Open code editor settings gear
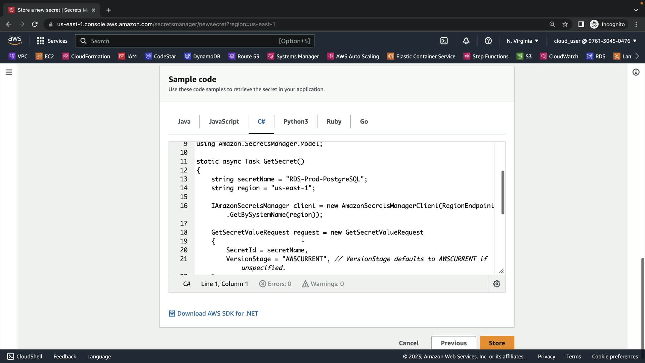The height and width of the screenshot is (363, 645). pos(497,284)
